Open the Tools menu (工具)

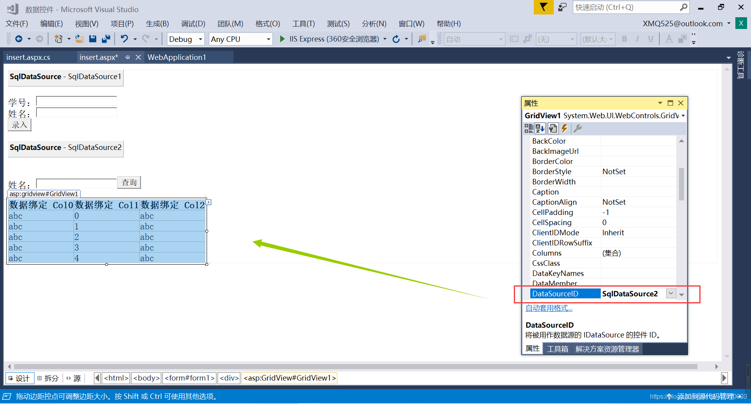303,23
